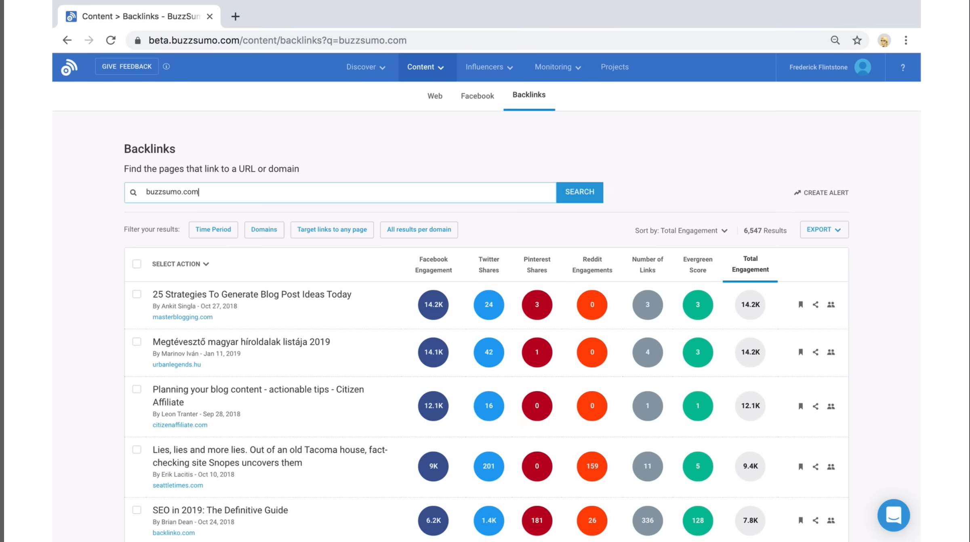The image size is (970, 542).
Task: Click the BuzzSumo logo icon
Action: click(69, 67)
